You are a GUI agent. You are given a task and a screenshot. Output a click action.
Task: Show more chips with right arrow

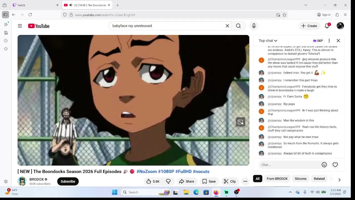pos(339,180)
